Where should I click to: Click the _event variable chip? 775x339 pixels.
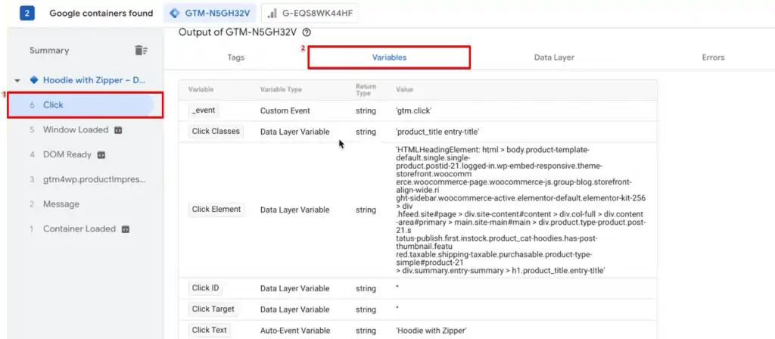(x=204, y=110)
